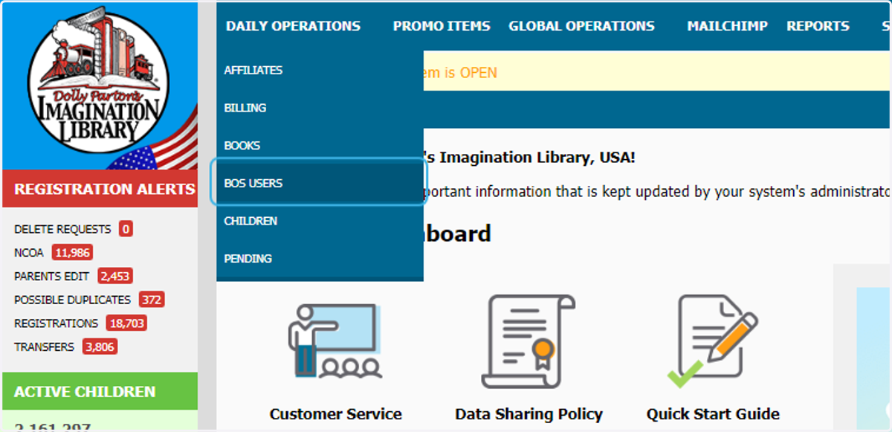Open the Global Operations menu
This screenshot has width=892, height=432.
(x=581, y=26)
